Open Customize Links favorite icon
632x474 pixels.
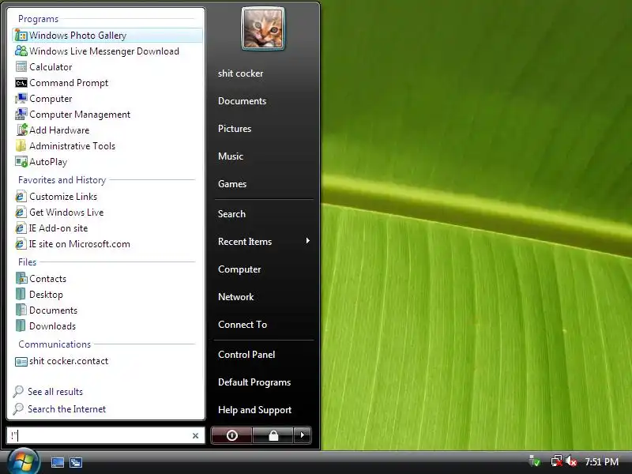tap(21, 197)
